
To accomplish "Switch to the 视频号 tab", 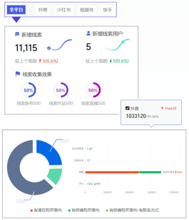I will tap(87, 10).
